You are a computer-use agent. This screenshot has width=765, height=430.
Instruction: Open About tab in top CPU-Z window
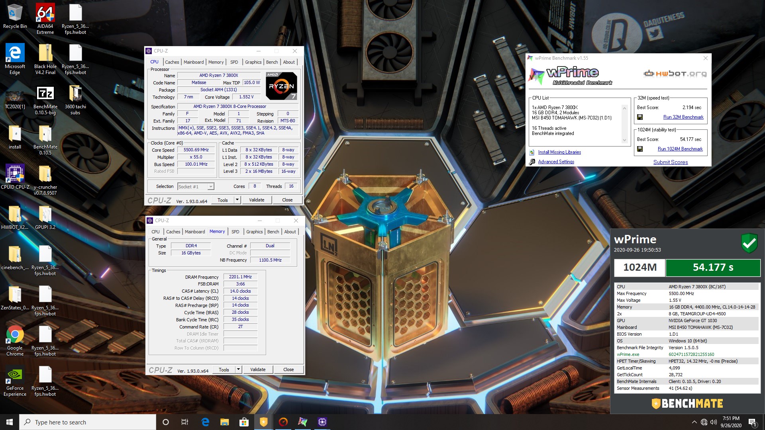pyautogui.click(x=289, y=62)
